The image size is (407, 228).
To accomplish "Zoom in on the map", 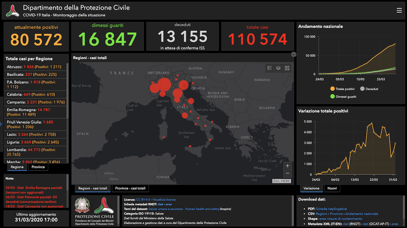I will (287, 165).
